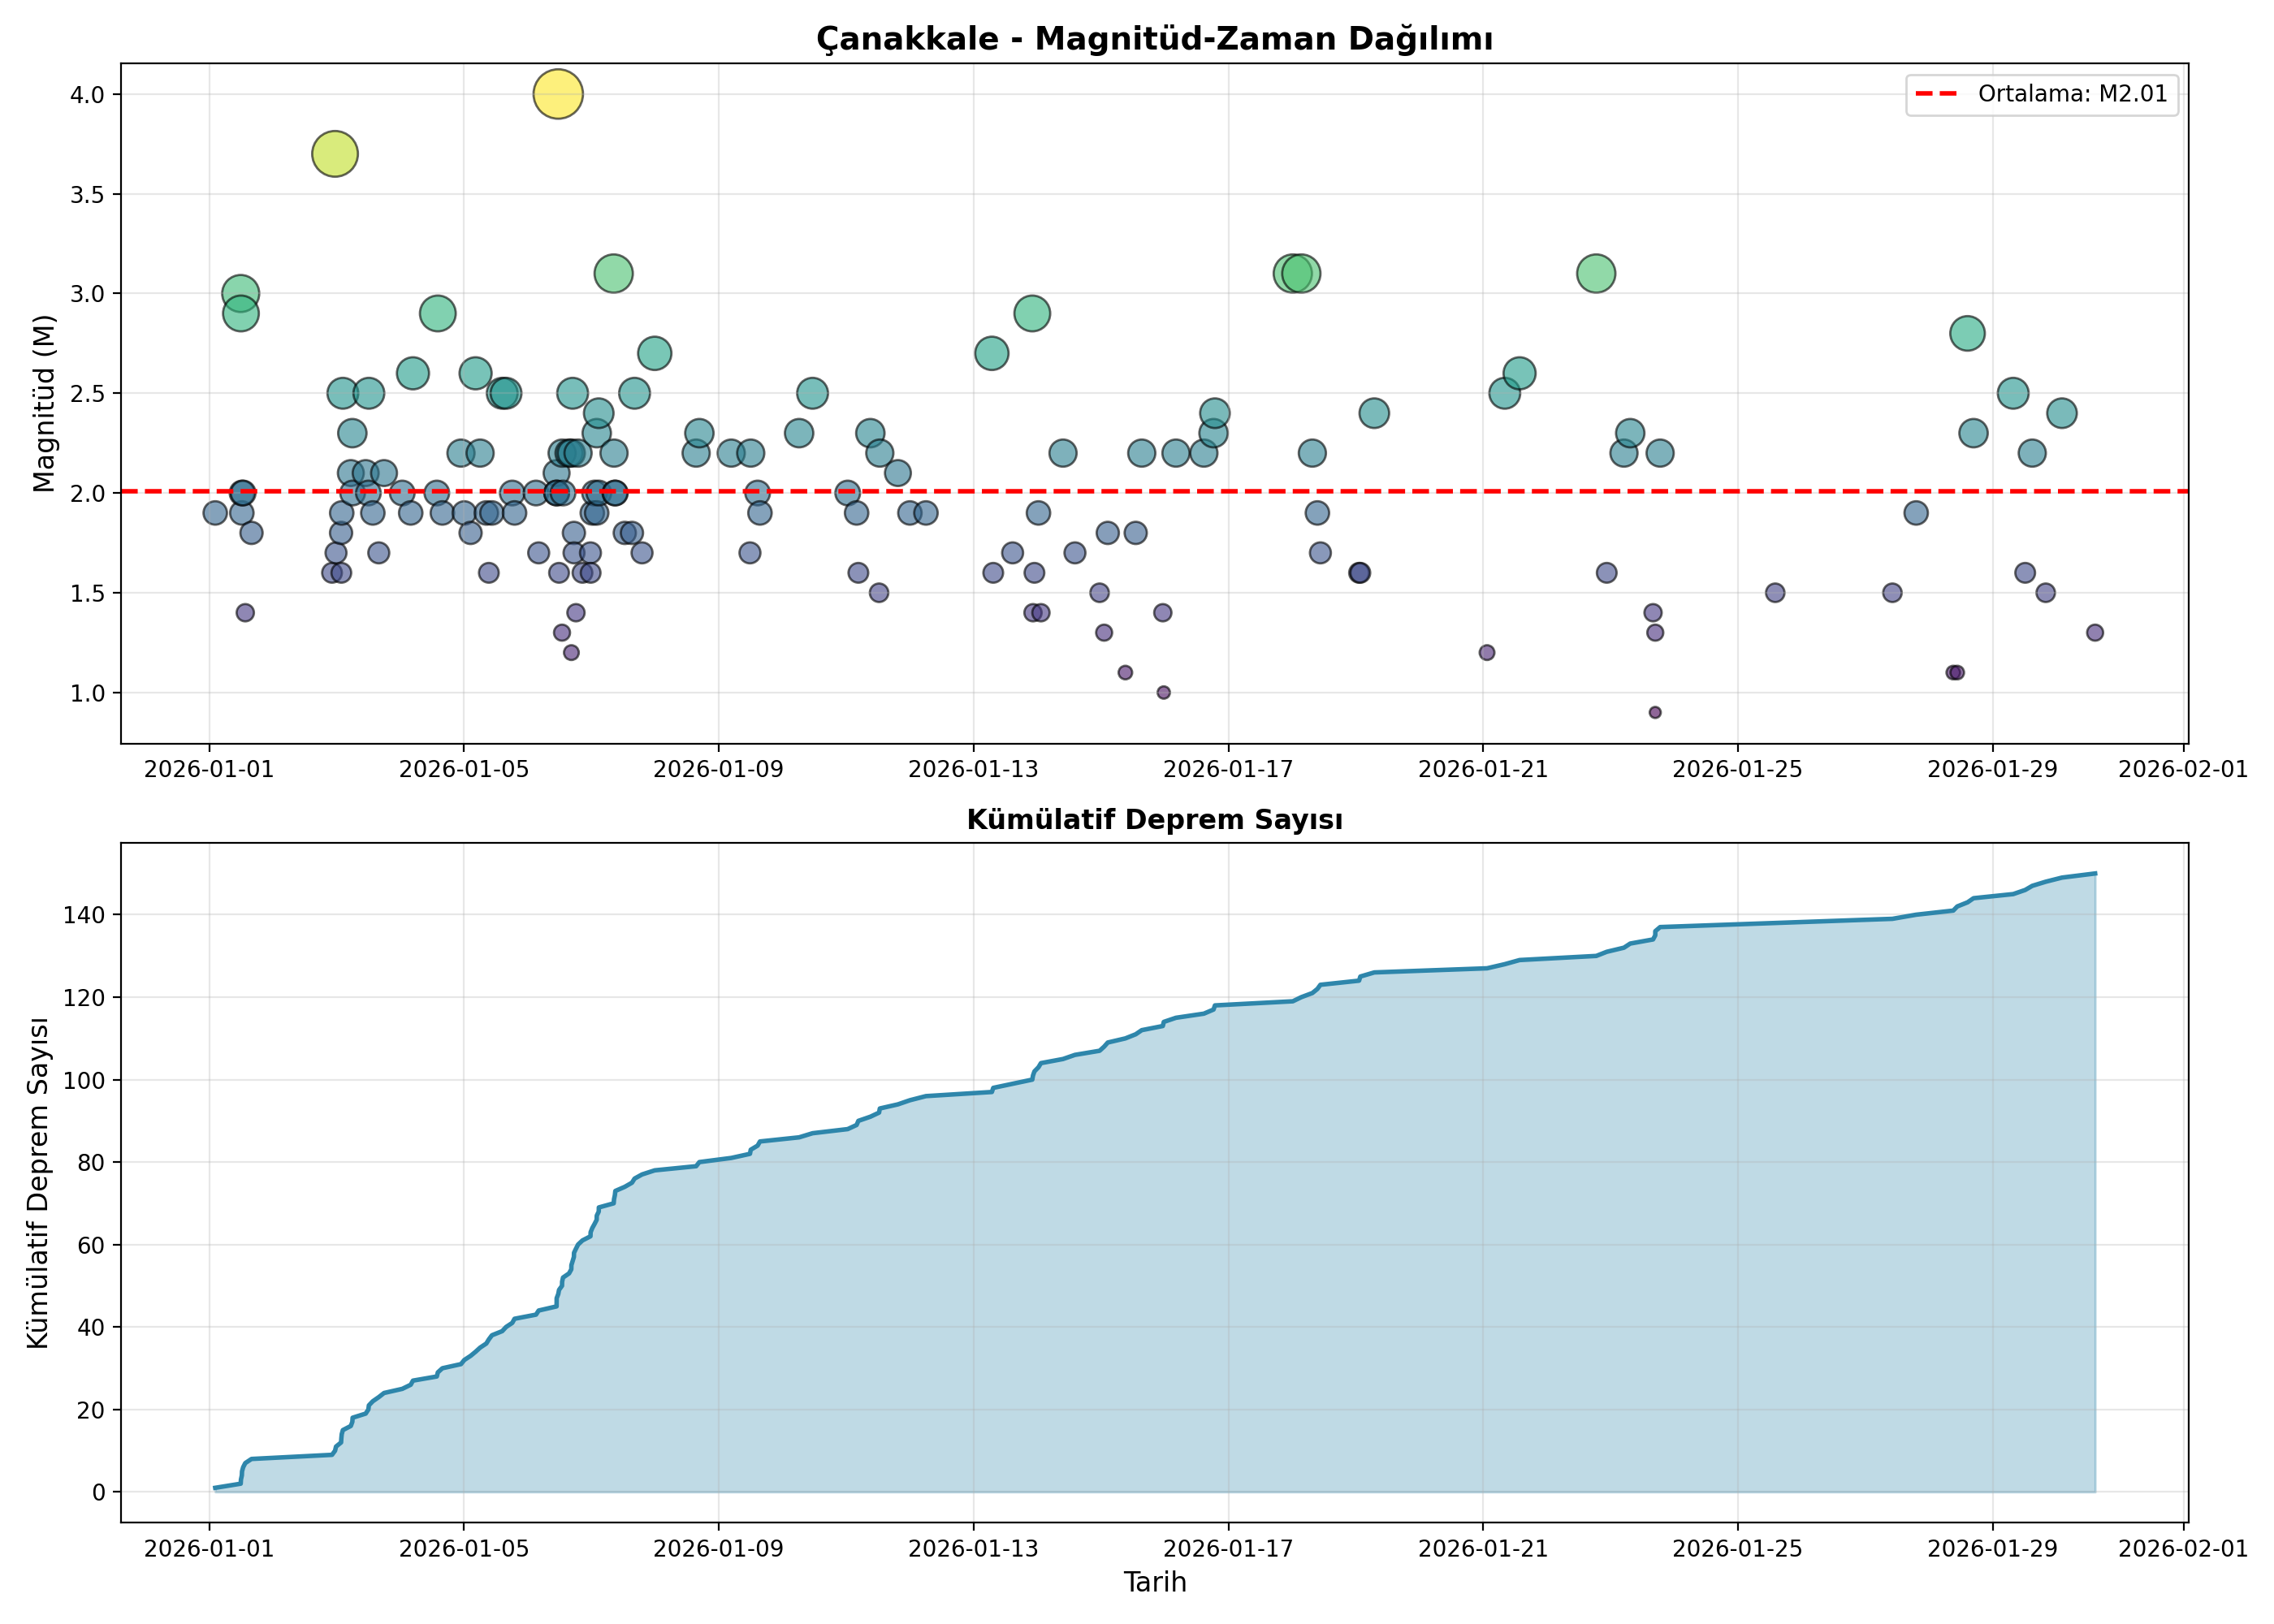
Task: Click the "3.0" magnitude tick label
Action: pos(88,294)
